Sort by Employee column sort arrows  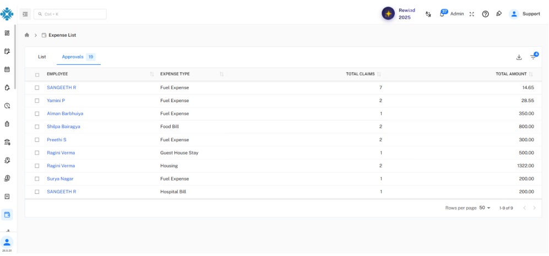pyautogui.click(x=152, y=74)
